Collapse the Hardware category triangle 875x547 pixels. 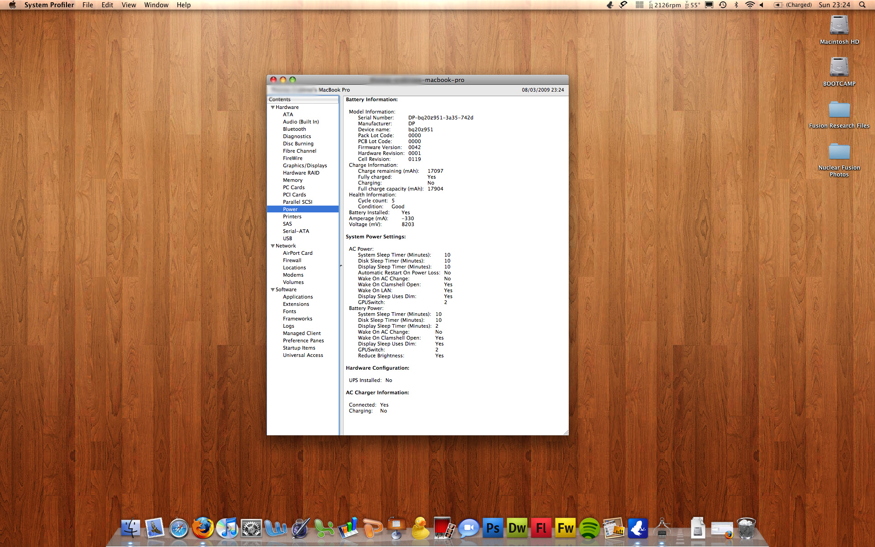(x=273, y=108)
